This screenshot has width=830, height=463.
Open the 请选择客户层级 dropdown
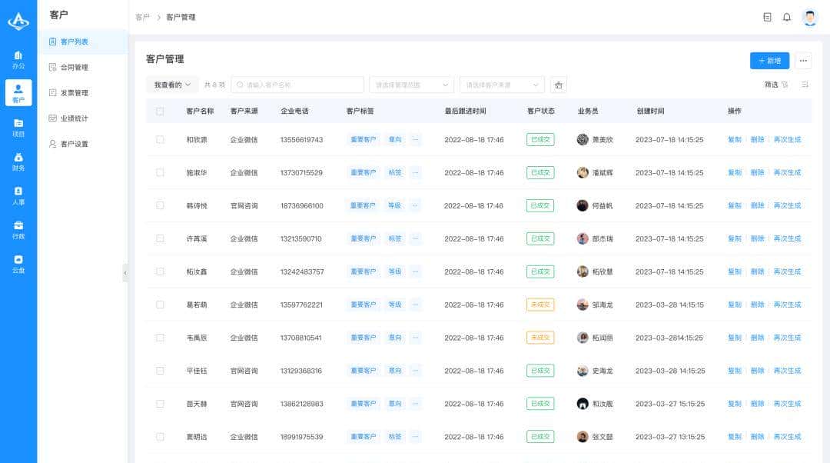pyautogui.click(x=411, y=85)
